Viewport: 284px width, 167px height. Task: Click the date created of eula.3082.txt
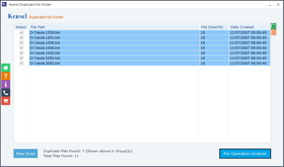coord(250,63)
